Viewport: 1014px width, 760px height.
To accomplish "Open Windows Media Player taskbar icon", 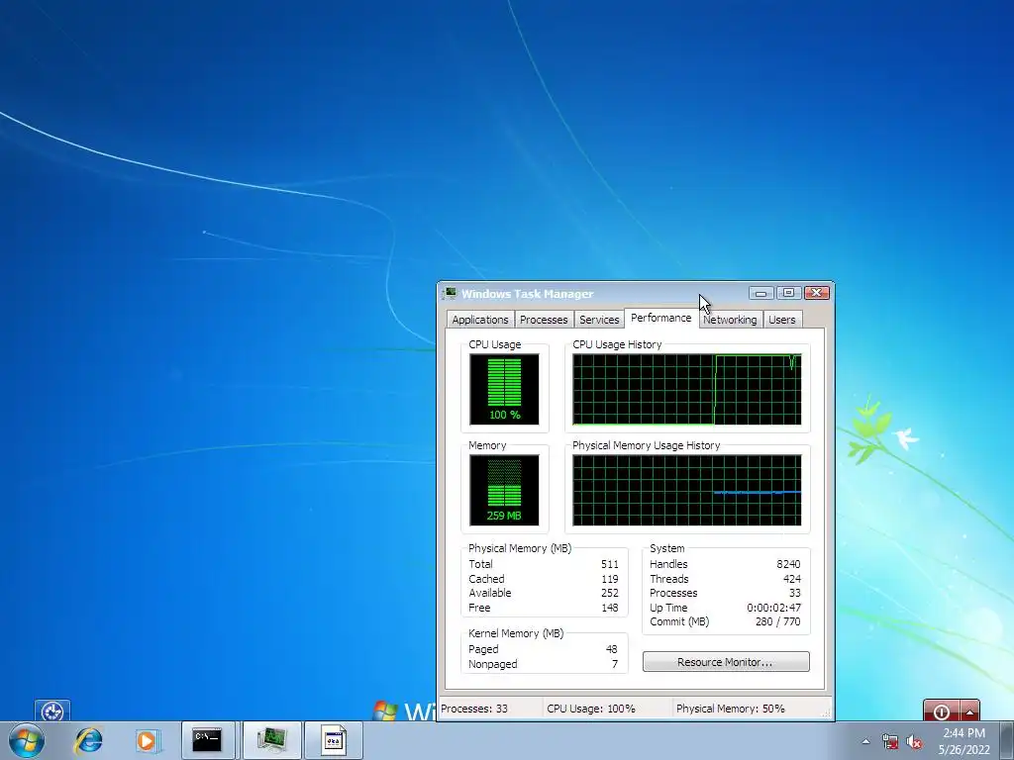I will click(x=147, y=740).
